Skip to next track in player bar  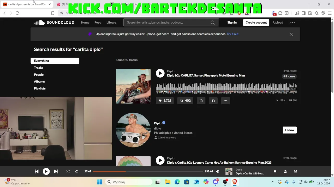click(x=56, y=171)
